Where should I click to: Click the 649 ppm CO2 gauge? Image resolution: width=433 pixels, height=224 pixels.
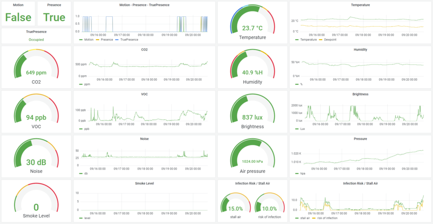(36, 70)
